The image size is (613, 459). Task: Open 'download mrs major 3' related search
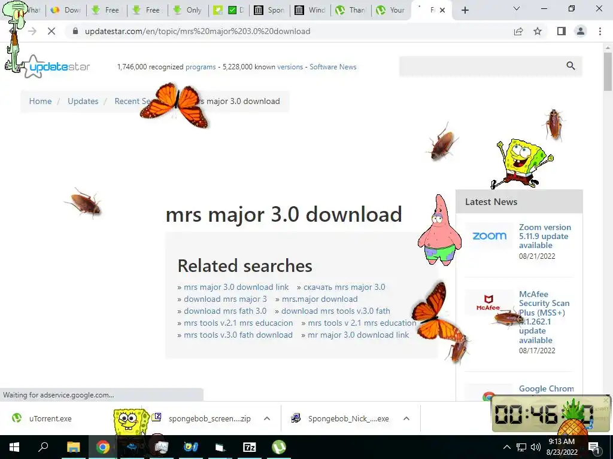[x=225, y=299]
